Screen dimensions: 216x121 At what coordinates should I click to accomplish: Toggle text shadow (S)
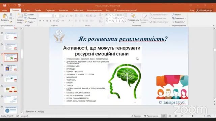click(51, 21)
